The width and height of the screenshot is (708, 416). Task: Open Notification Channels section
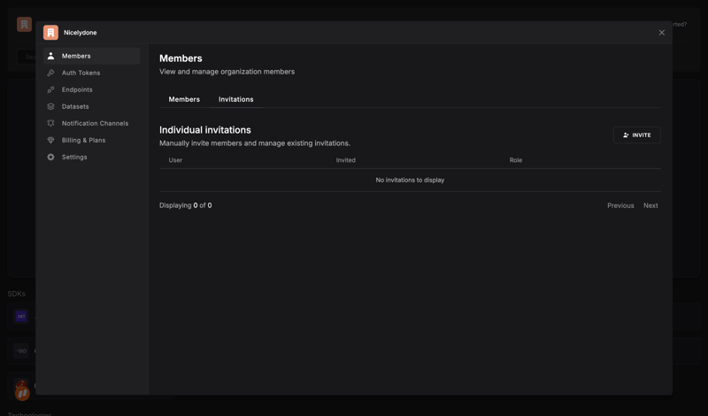pos(92,123)
